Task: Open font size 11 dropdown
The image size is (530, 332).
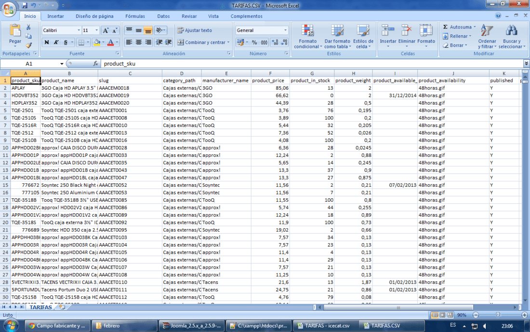Action: [97, 30]
